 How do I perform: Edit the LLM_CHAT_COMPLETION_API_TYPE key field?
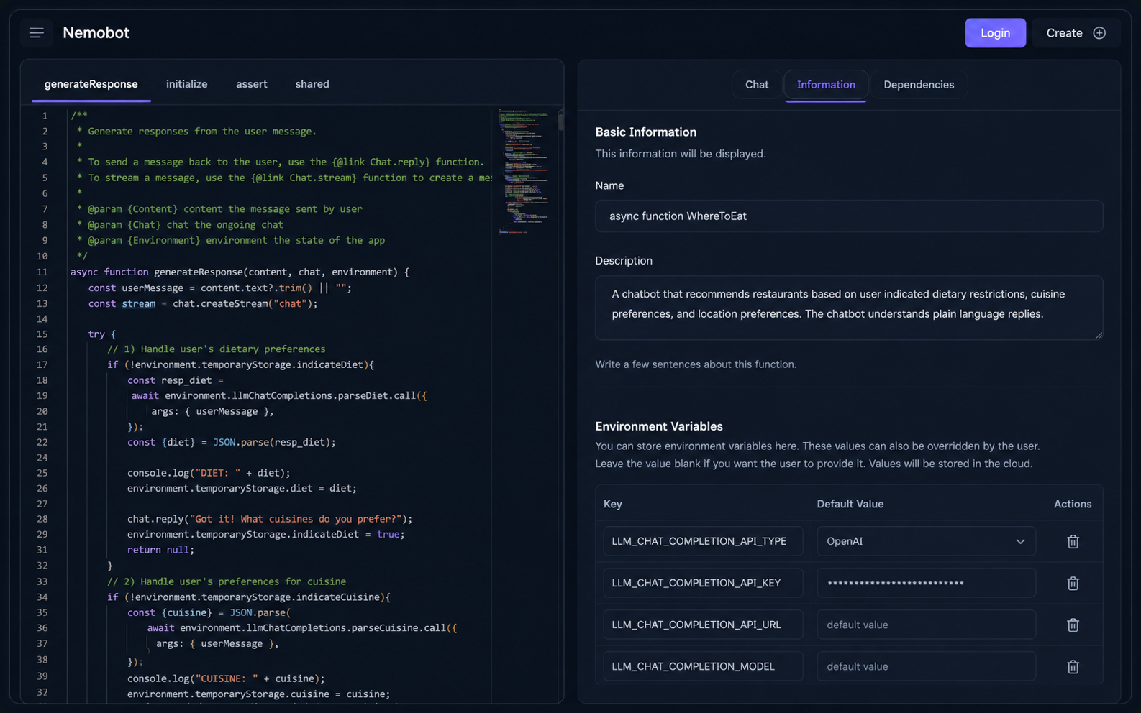(x=703, y=541)
